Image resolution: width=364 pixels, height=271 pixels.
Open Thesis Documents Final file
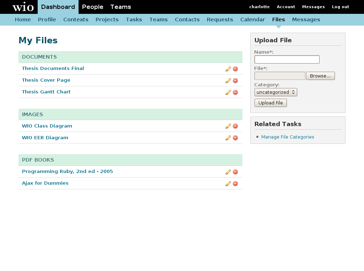click(53, 69)
